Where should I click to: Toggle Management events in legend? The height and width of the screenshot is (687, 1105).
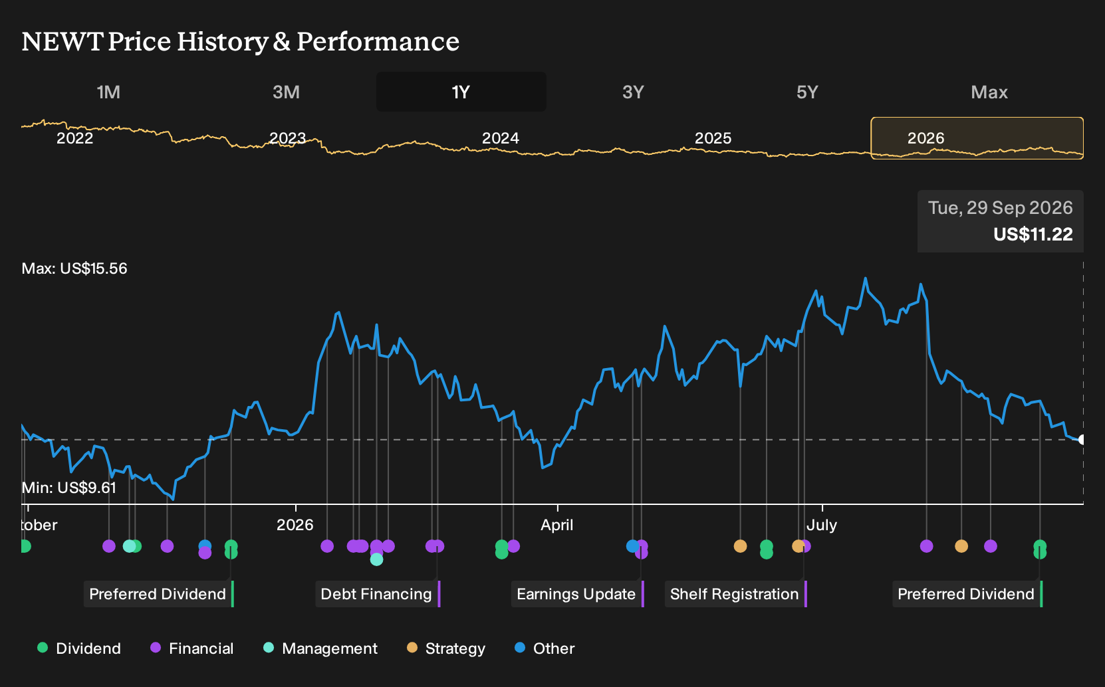tap(320, 648)
